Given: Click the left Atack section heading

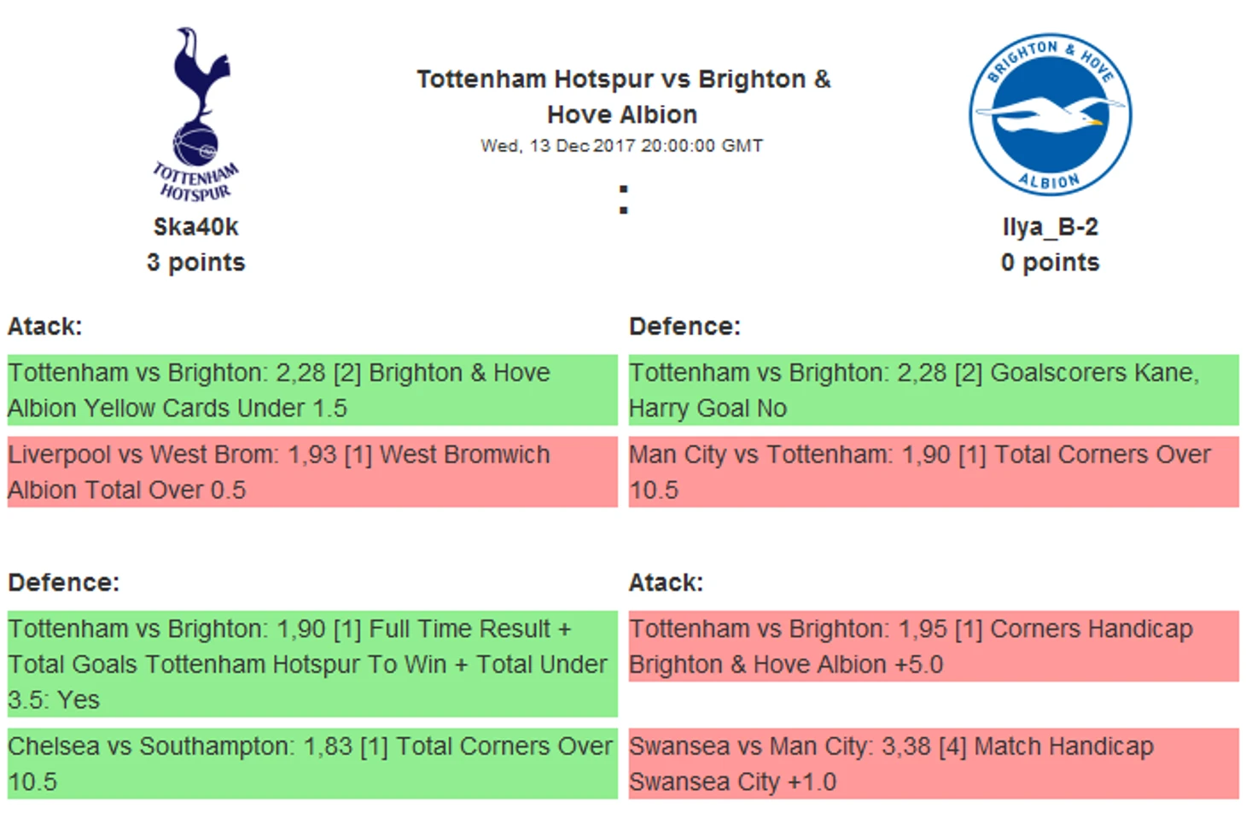Looking at the screenshot, I should coord(45,327).
